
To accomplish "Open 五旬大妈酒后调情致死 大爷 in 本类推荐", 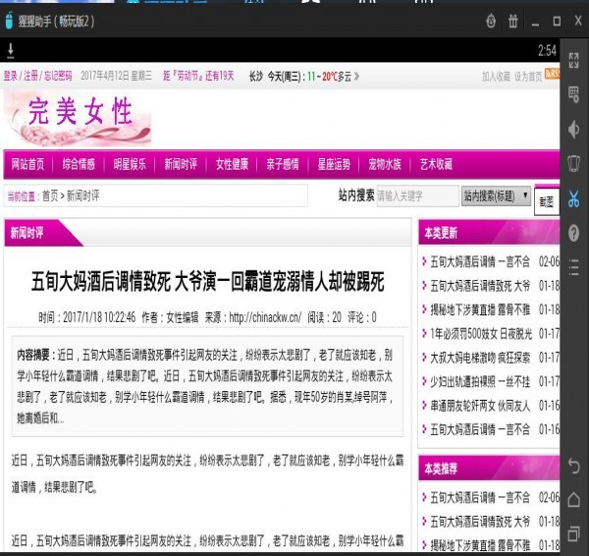I will click(x=480, y=522).
